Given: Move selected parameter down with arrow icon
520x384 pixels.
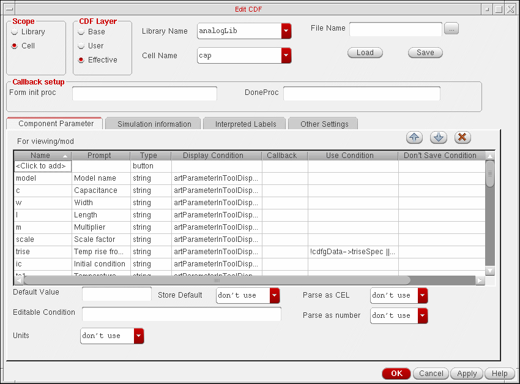Looking at the screenshot, I should click(x=439, y=137).
